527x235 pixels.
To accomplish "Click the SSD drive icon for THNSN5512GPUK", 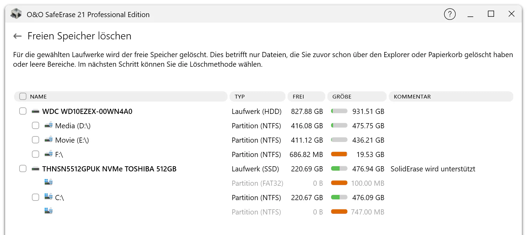I will pos(36,169).
